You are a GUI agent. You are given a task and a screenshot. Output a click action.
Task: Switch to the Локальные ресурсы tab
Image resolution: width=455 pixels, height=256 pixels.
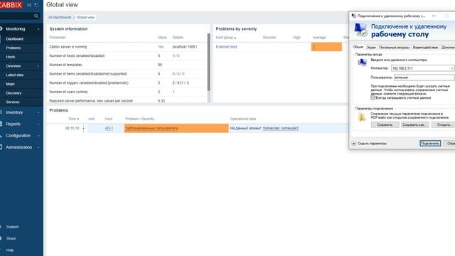tap(394, 48)
